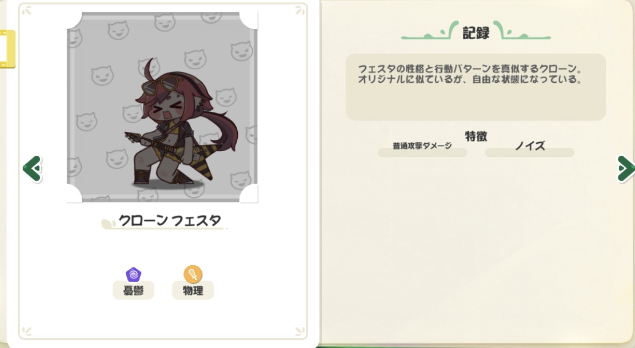
Task: Open the クローン フェスタ character portrait
Action: pos(162,107)
